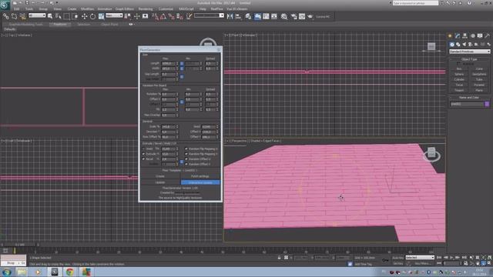Adjust the Scale % spinner arrows
493x277 pixels.
177,126
